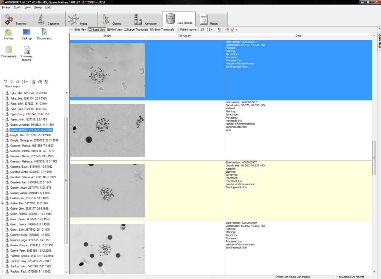Open the red document export dropdown
Image resolution: width=381 pixels, height=279 pixels.
[234, 30]
